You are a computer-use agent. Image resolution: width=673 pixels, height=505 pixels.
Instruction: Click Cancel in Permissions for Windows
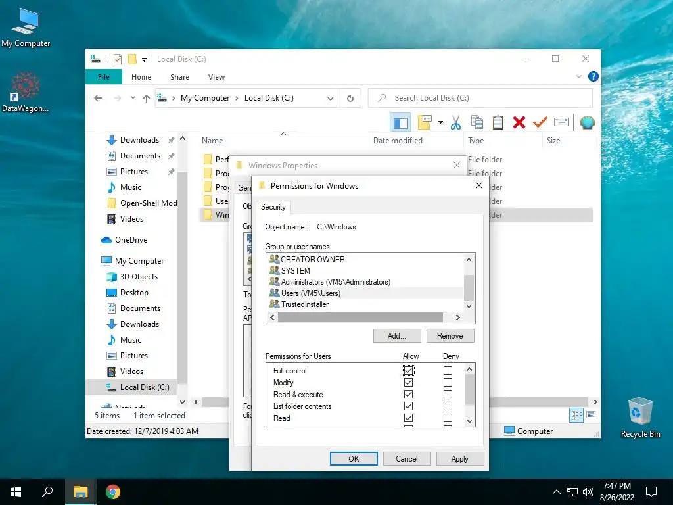tap(406, 458)
